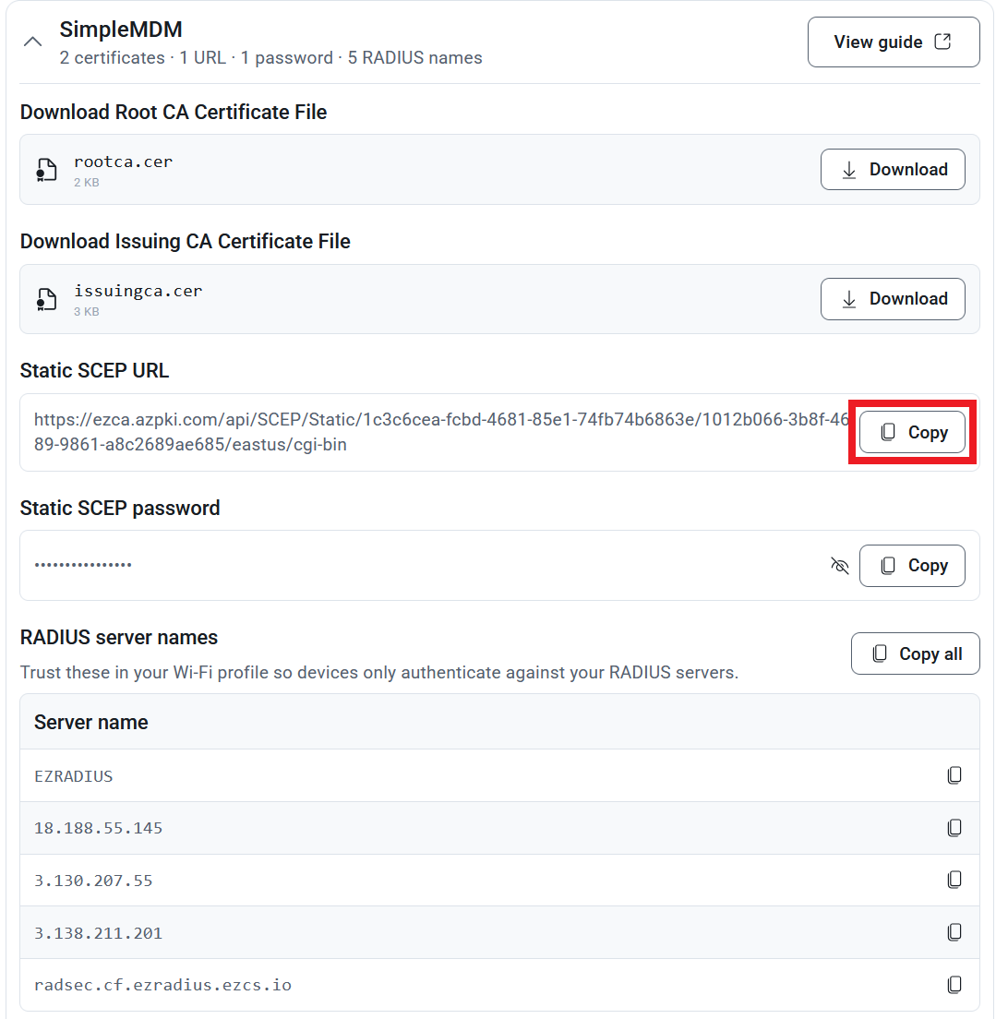Click the 3.138.211.201 row text

point(98,934)
